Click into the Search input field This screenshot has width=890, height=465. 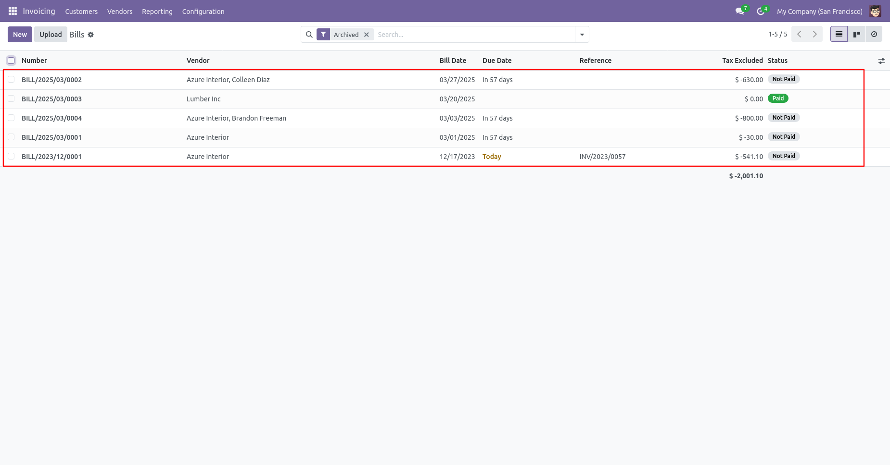(474, 35)
